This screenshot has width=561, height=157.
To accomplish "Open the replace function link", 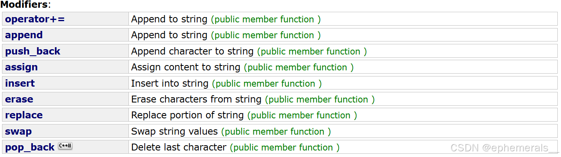I will 24,115.
